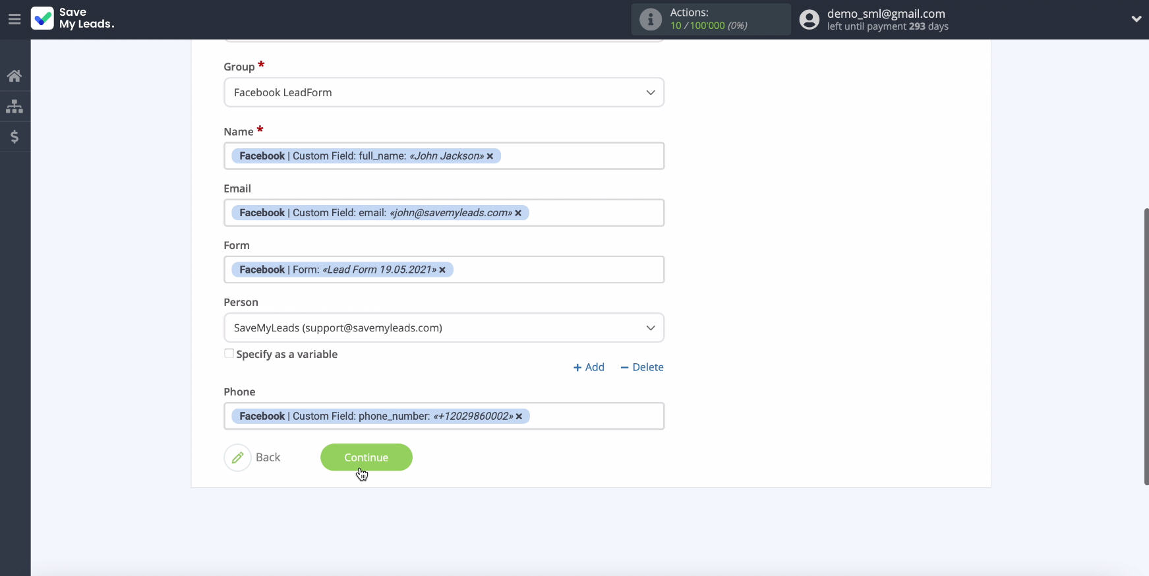Screen dimensions: 1149x576
Task: Open the Group dropdown Facebook LeadForm
Action: click(444, 92)
